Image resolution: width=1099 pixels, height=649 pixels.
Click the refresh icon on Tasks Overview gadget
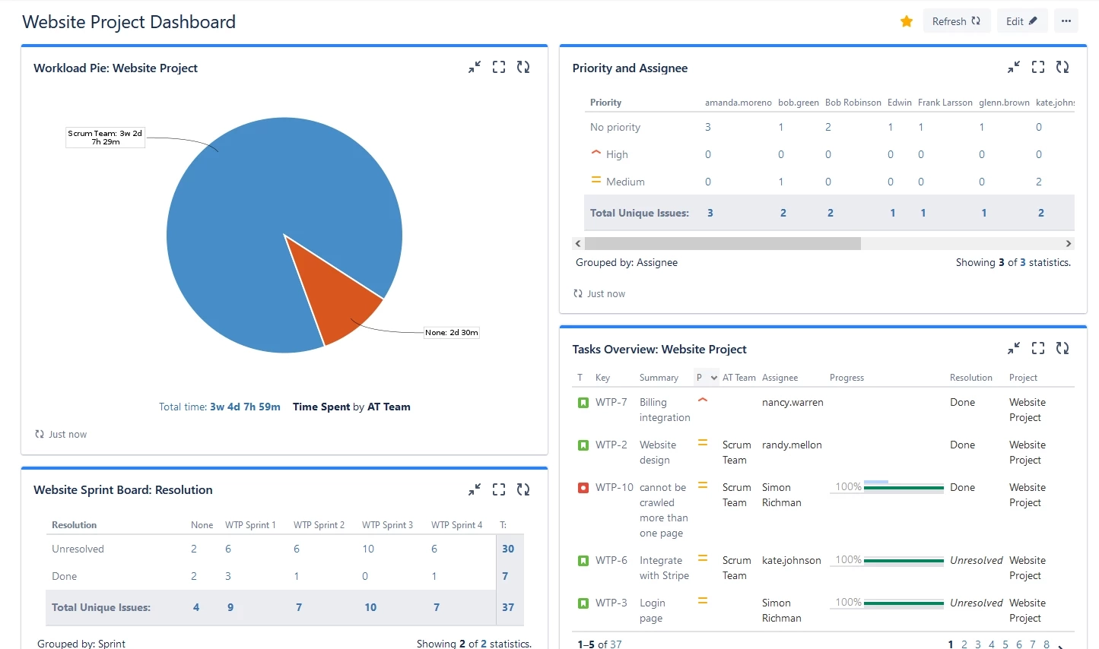1062,348
